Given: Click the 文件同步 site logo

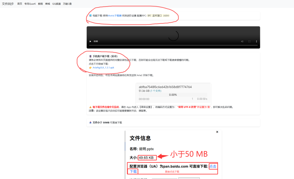Looking at the screenshot, I should [x=8, y=4].
